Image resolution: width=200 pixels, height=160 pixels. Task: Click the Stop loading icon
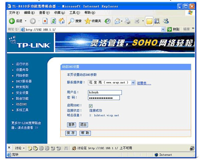pos(45,21)
